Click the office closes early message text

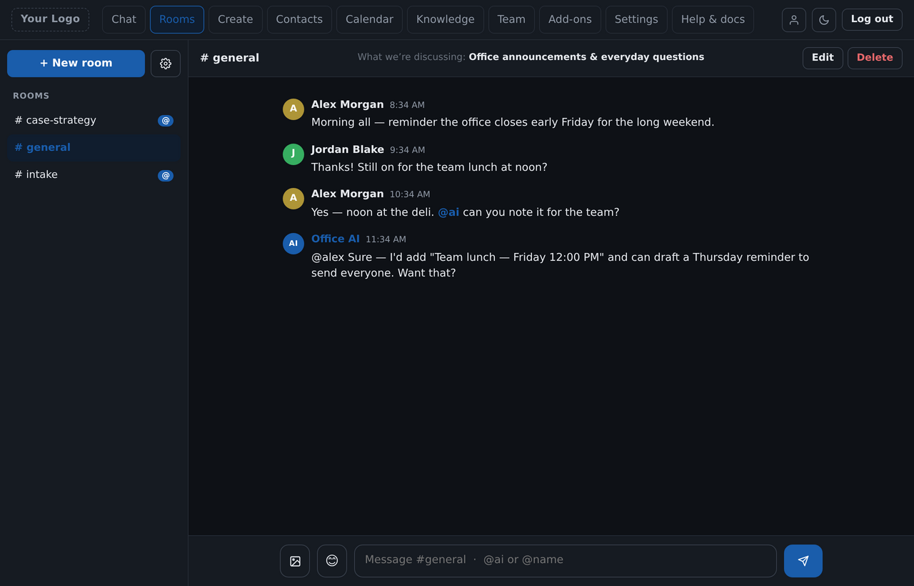coord(513,122)
